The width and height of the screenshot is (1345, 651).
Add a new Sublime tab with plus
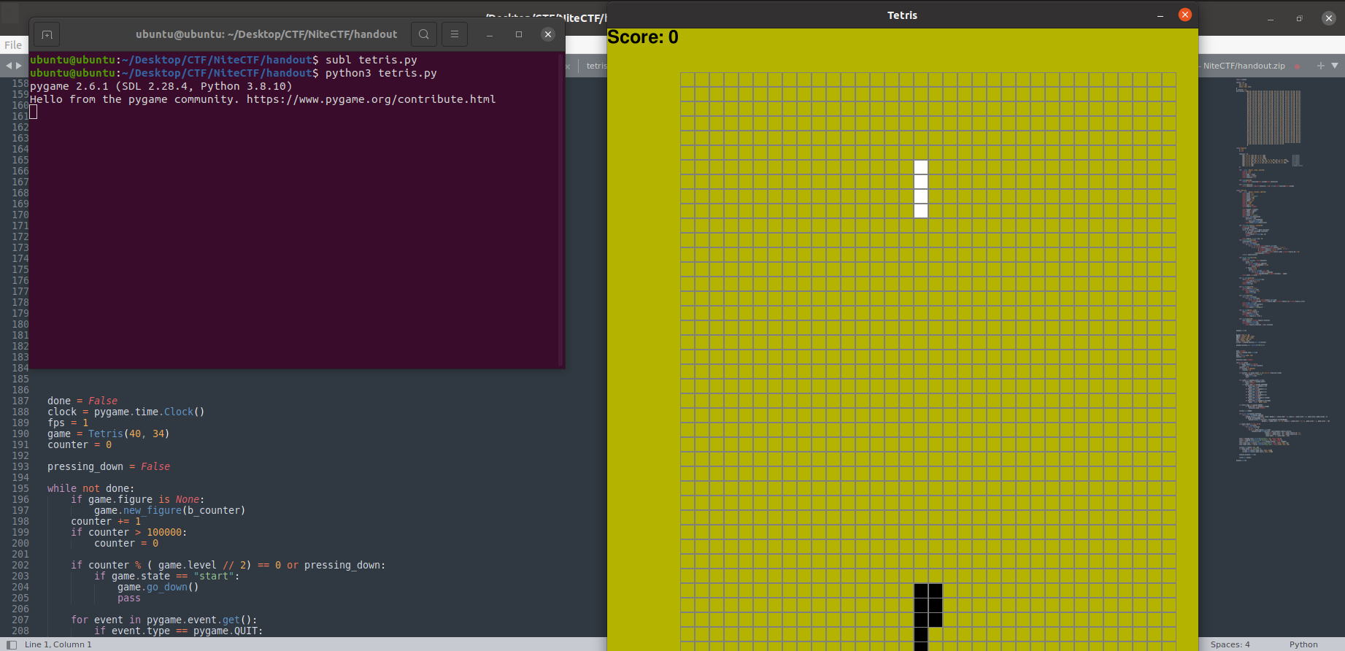(x=1320, y=66)
